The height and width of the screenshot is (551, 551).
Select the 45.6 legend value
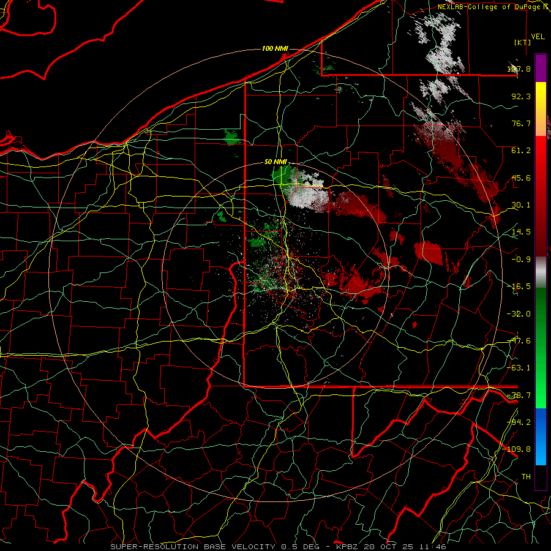click(x=521, y=178)
